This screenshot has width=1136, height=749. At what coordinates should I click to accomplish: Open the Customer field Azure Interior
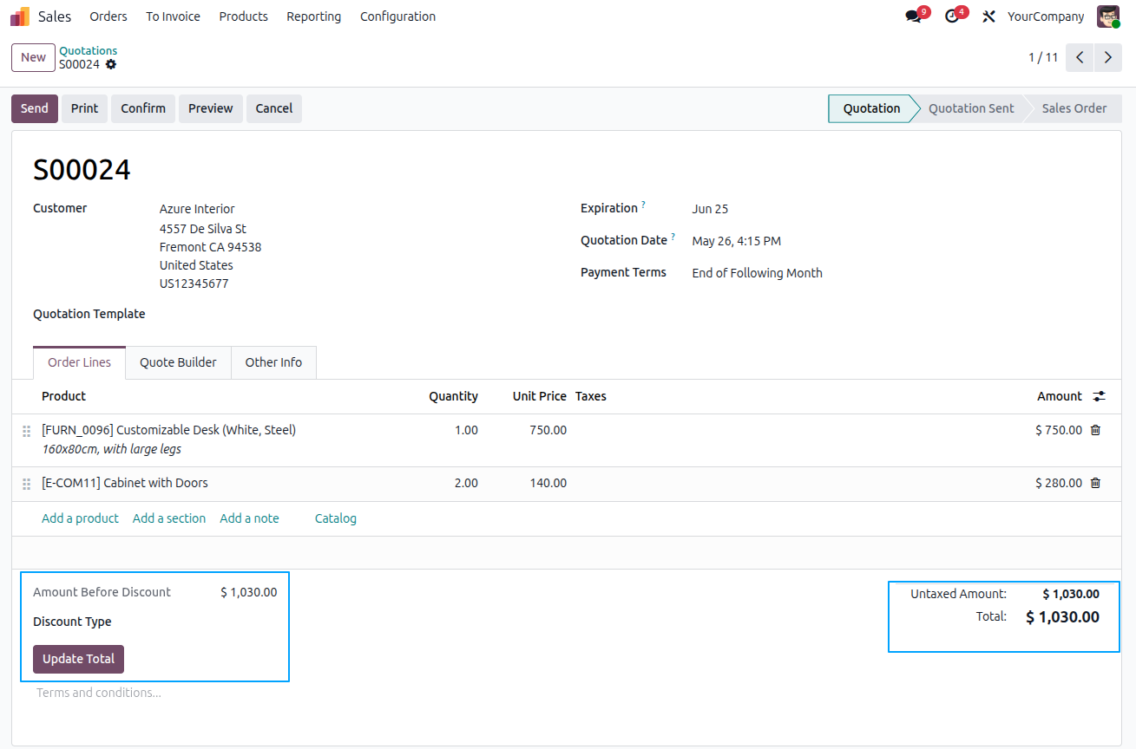197,209
